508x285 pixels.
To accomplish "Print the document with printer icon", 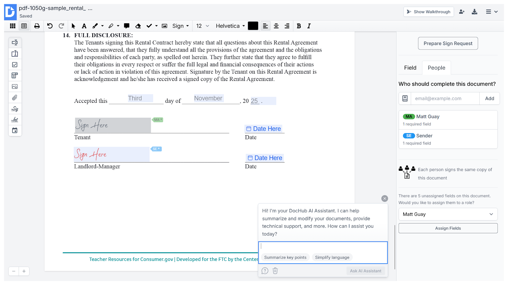I will click(x=37, y=26).
